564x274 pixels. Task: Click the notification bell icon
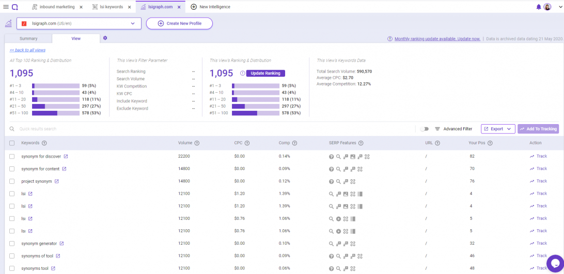539,7
